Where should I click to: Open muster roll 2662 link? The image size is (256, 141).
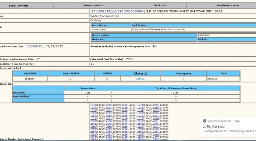[x=93, y=134]
